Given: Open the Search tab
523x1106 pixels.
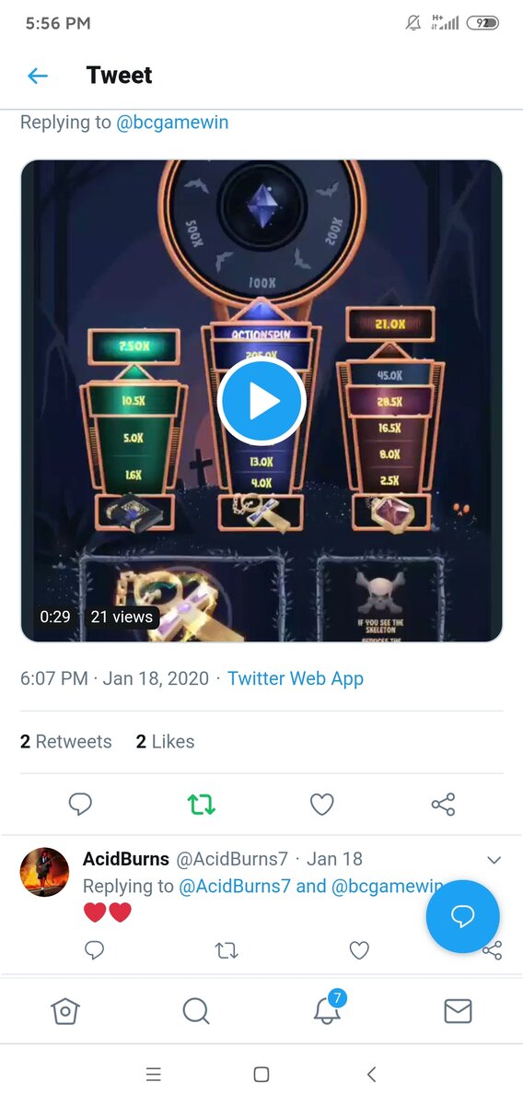Looking at the screenshot, I should click(196, 1011).
